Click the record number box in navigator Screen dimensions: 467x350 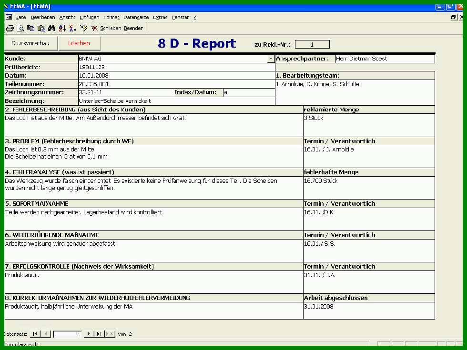tap(67, 334)
